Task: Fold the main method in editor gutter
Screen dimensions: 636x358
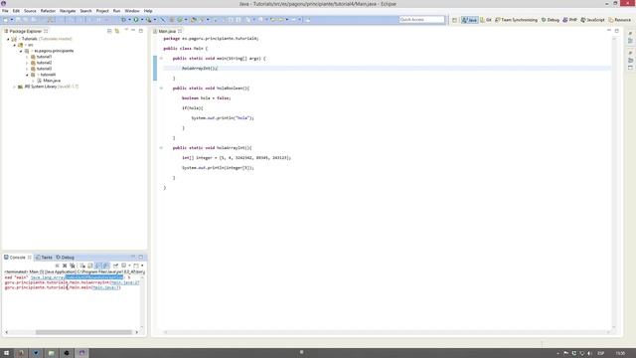Action: click(x=161, y=59)
